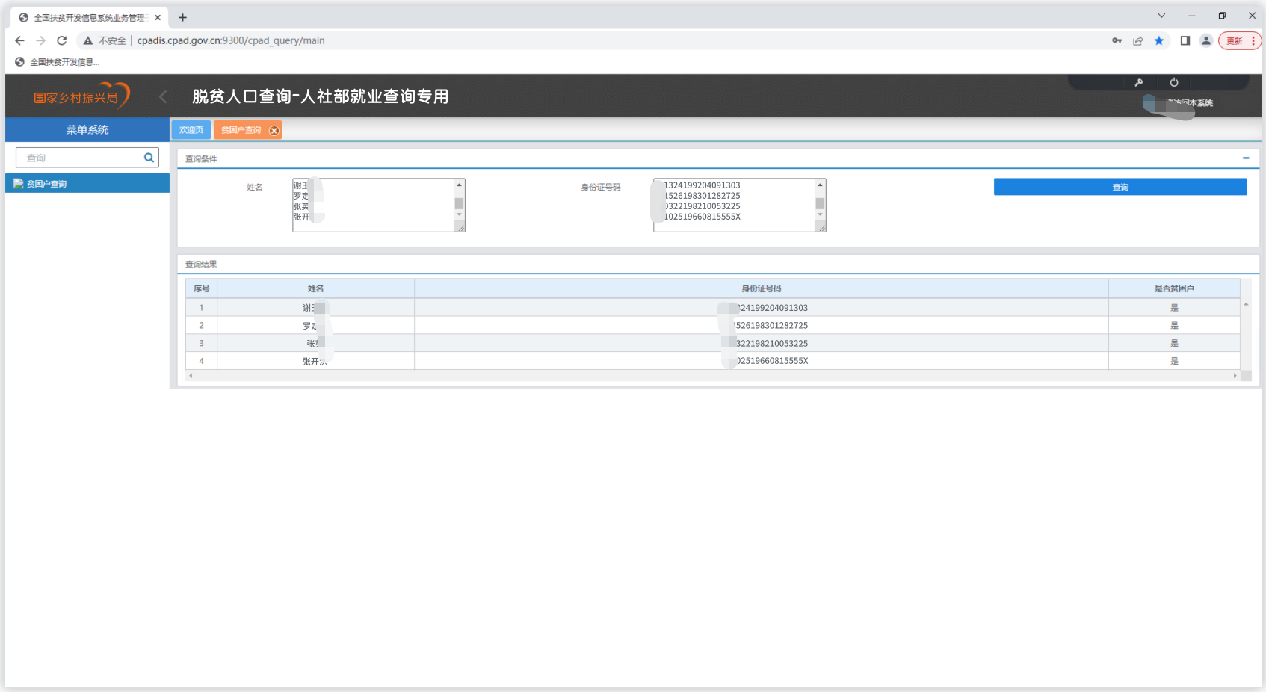Click the 身份证号码 column header in results
Image resolution: width=1266 pixels, height=692 pixels.
(x=762, y=288)
